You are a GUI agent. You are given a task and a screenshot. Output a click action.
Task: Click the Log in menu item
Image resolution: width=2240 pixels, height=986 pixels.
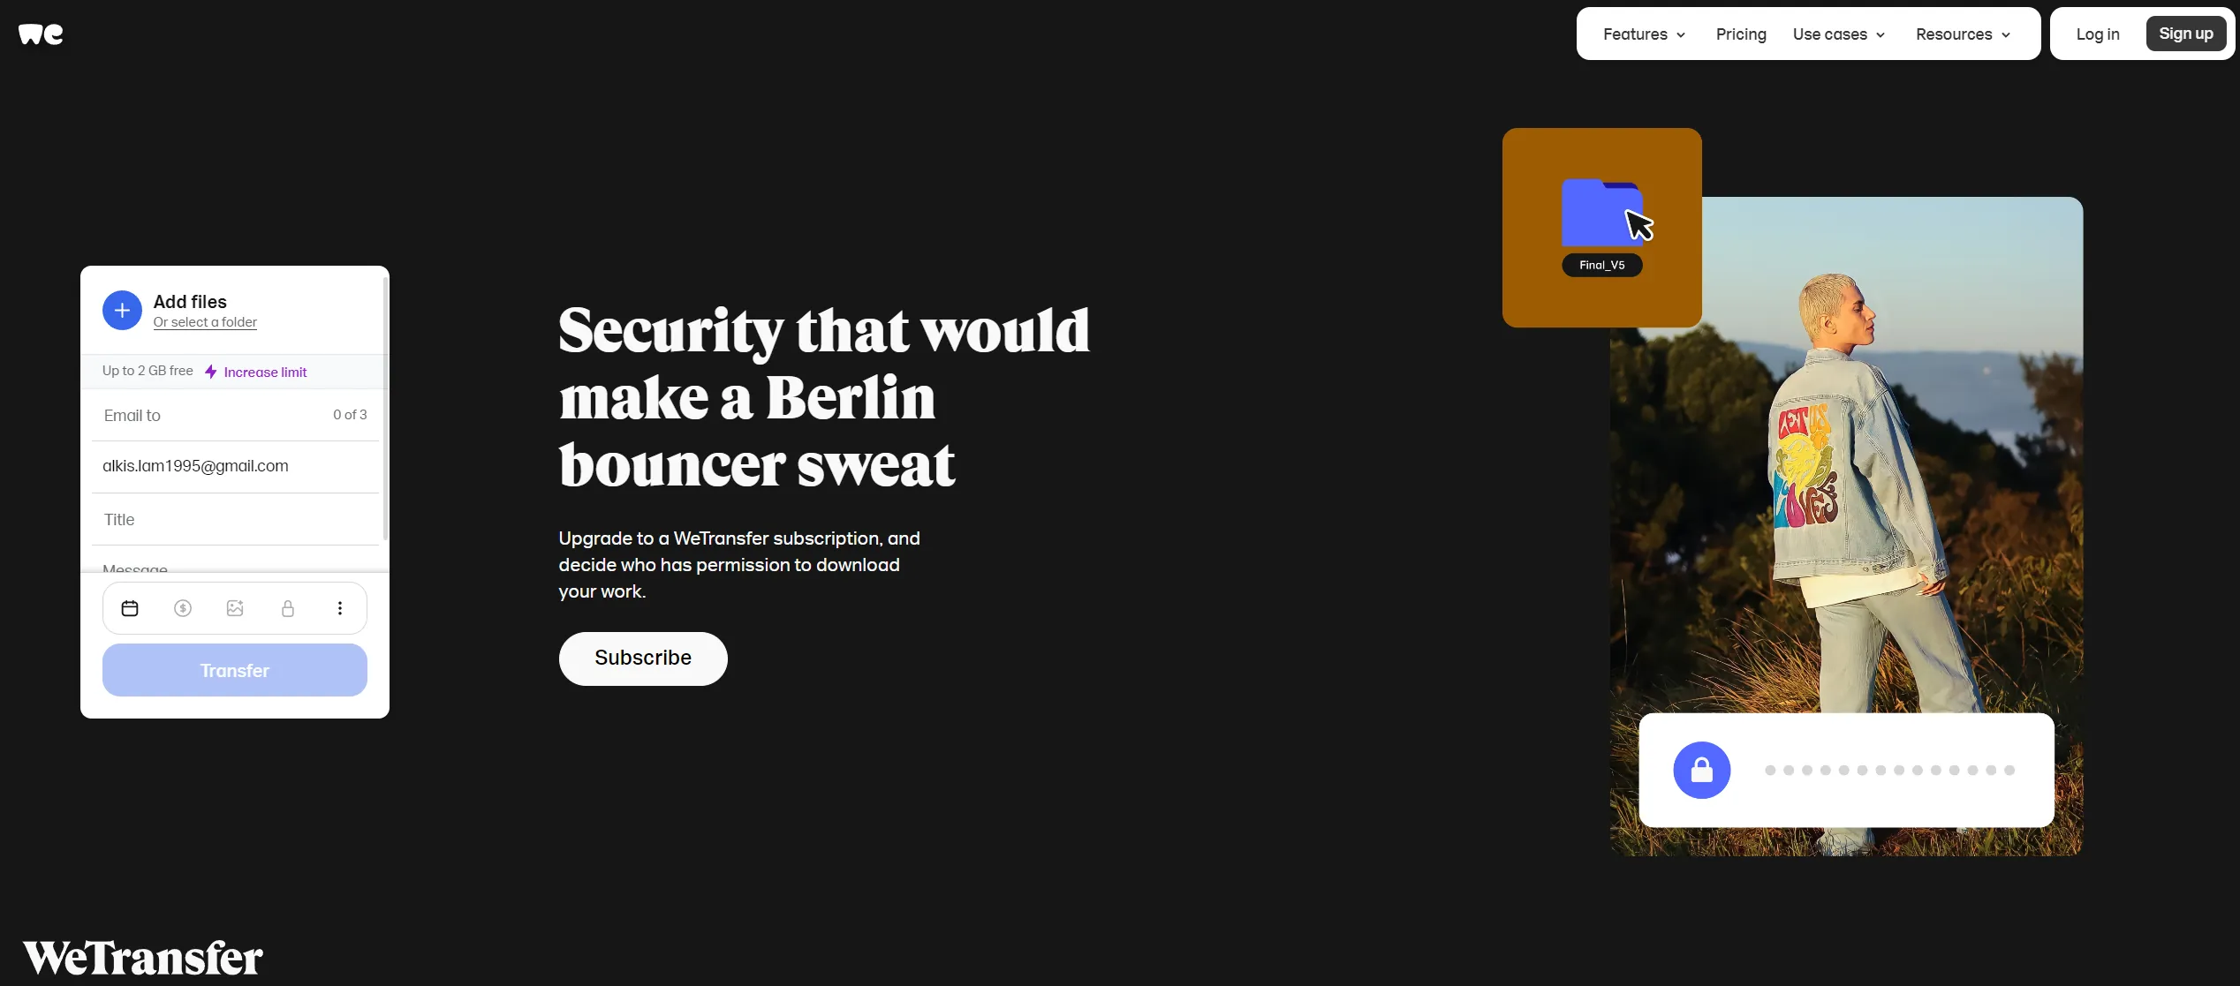pyautogui.click(x=2097, y=33)
